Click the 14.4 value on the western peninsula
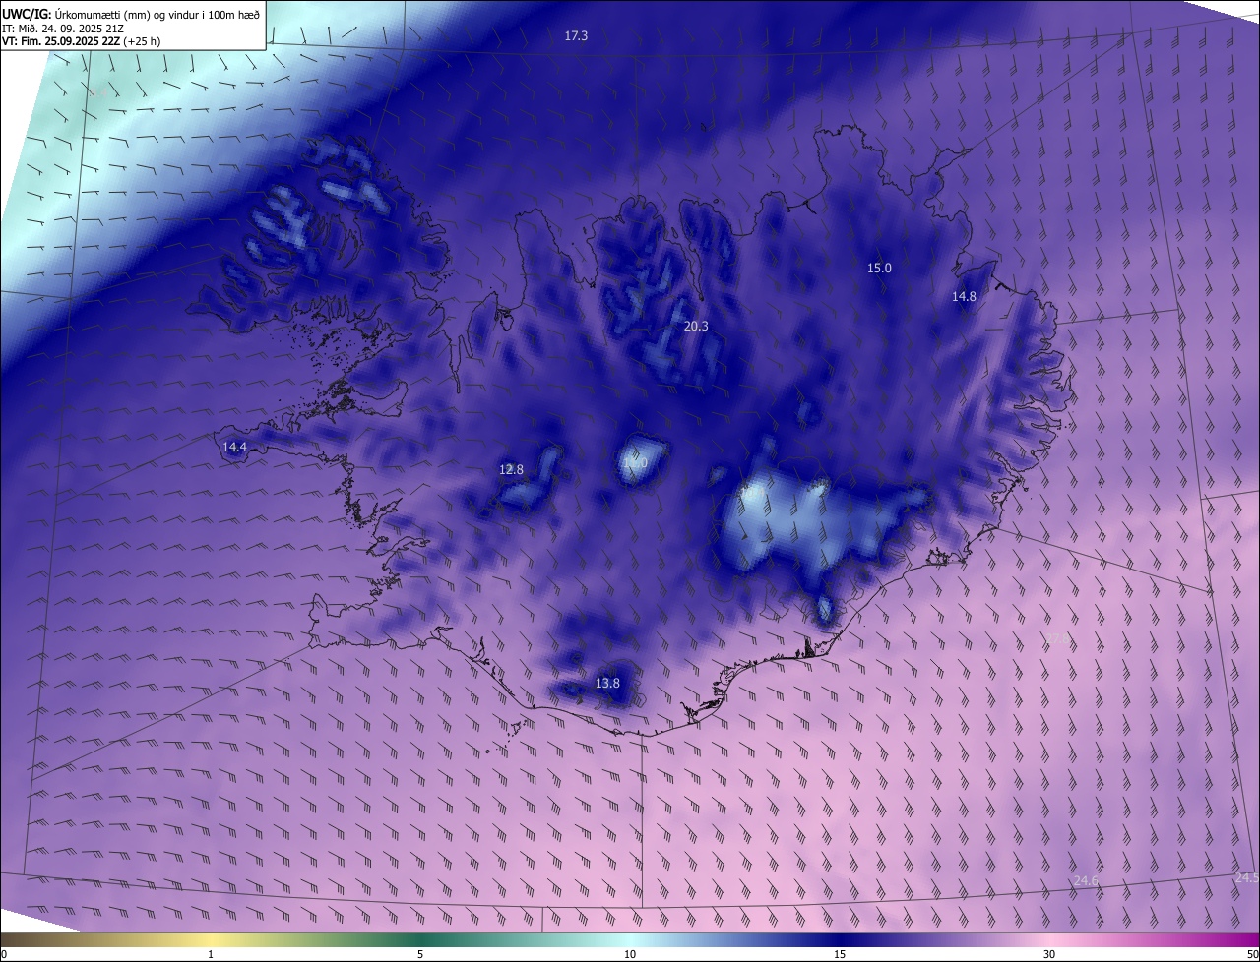Image resolution: width=1260 pixels, height=962 pixels. click(234, 447)
